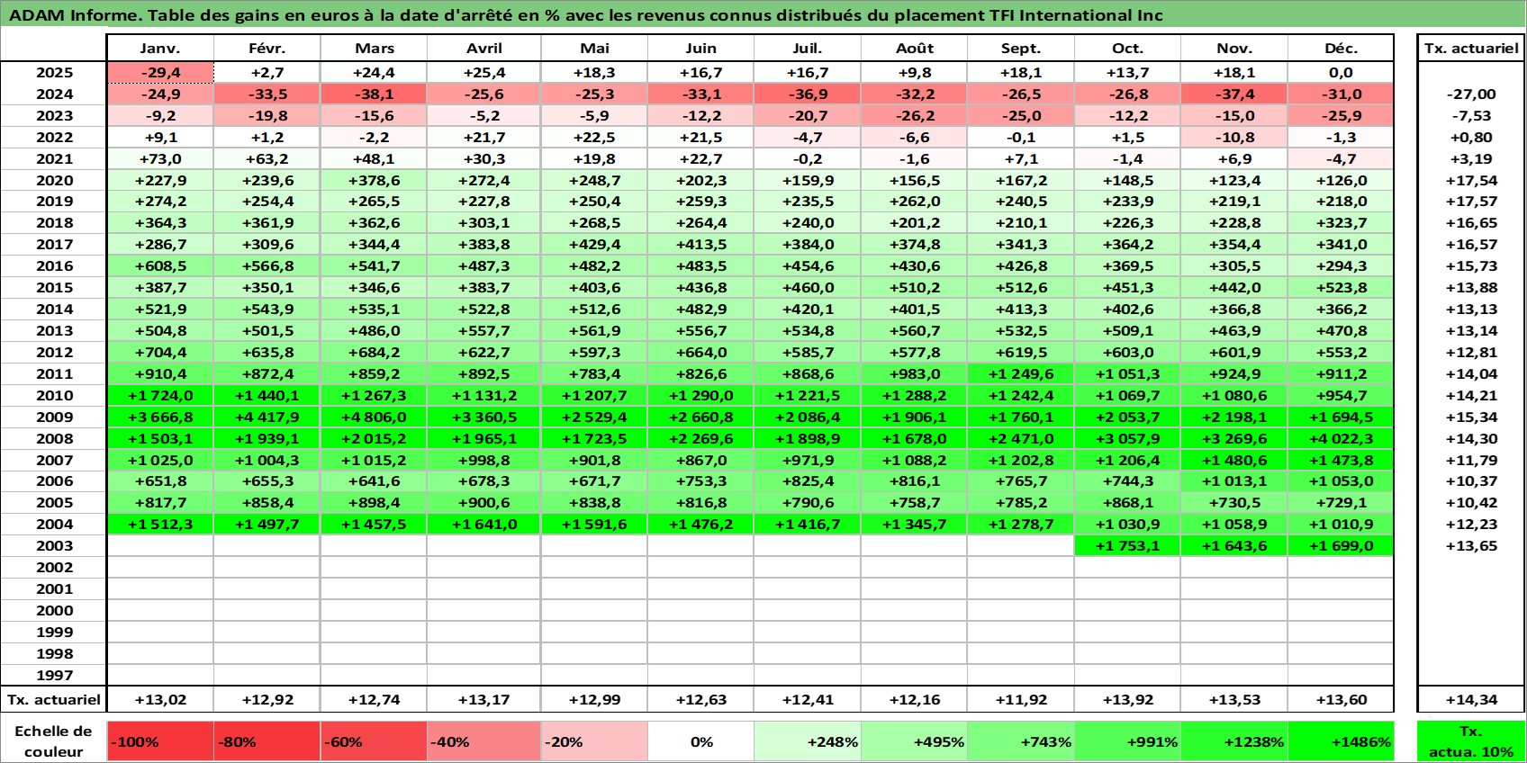Image resolution: width=1527 pixels, height=763 pixels.
Task: Select the 2009 row label
Action: [54, 417]
